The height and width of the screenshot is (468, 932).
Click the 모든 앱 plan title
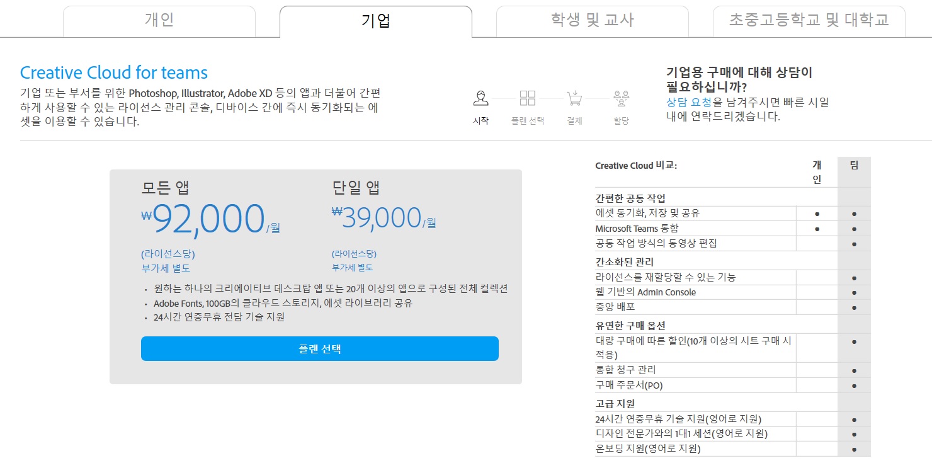click(165, 187)
